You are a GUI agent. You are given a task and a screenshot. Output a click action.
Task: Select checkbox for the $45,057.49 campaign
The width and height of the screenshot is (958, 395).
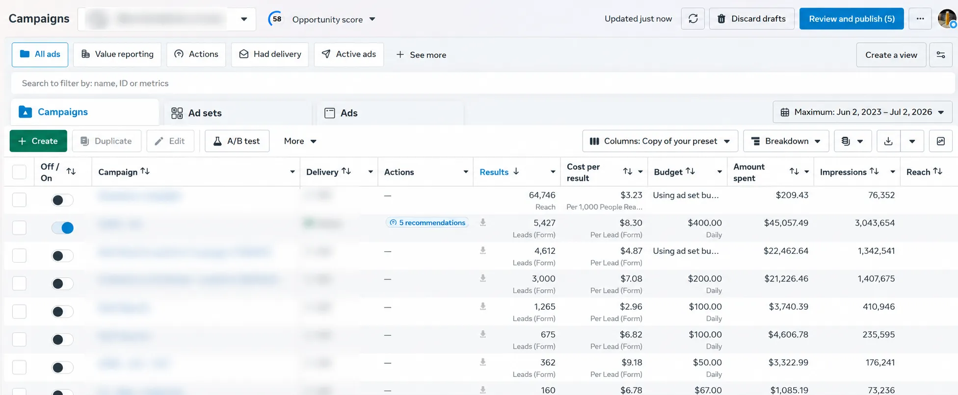(19, 227)
